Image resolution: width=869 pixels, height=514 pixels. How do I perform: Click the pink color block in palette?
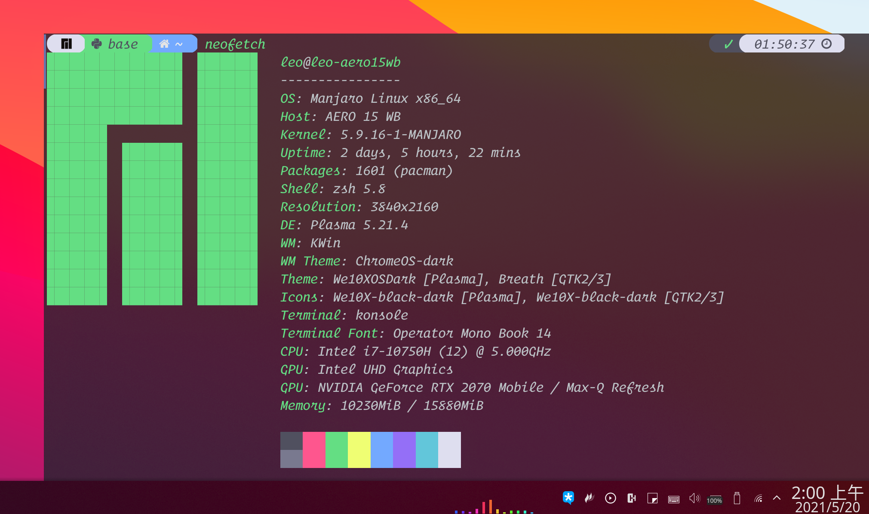[314, 449]
